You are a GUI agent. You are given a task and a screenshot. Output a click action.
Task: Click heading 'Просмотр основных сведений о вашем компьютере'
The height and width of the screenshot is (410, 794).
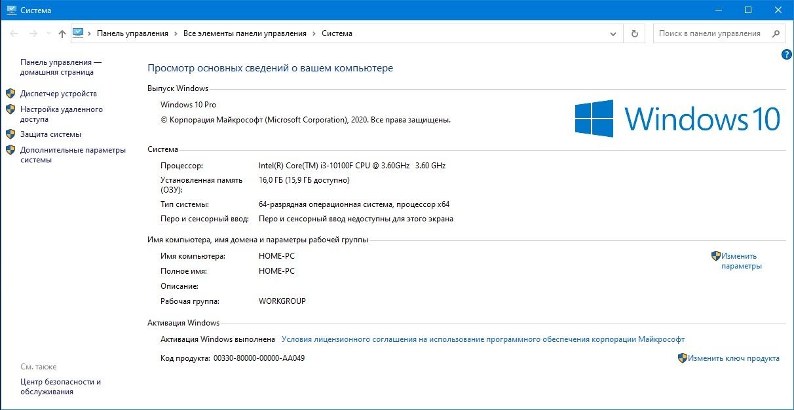coord(270,68)
